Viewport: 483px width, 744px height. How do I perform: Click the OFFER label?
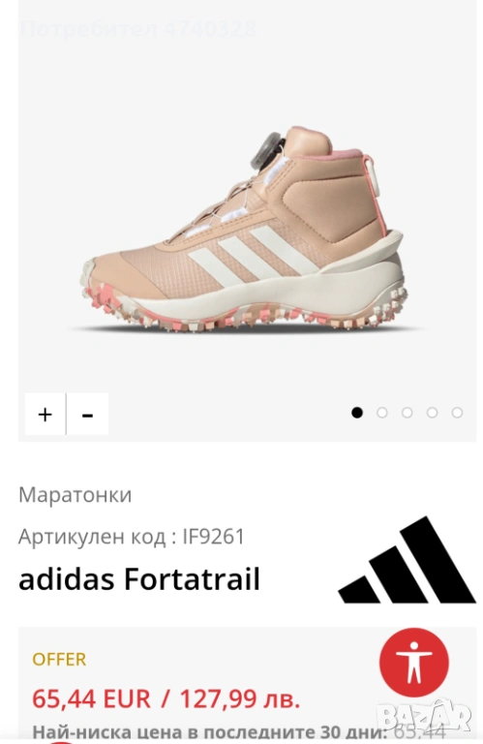coord(59,659)
